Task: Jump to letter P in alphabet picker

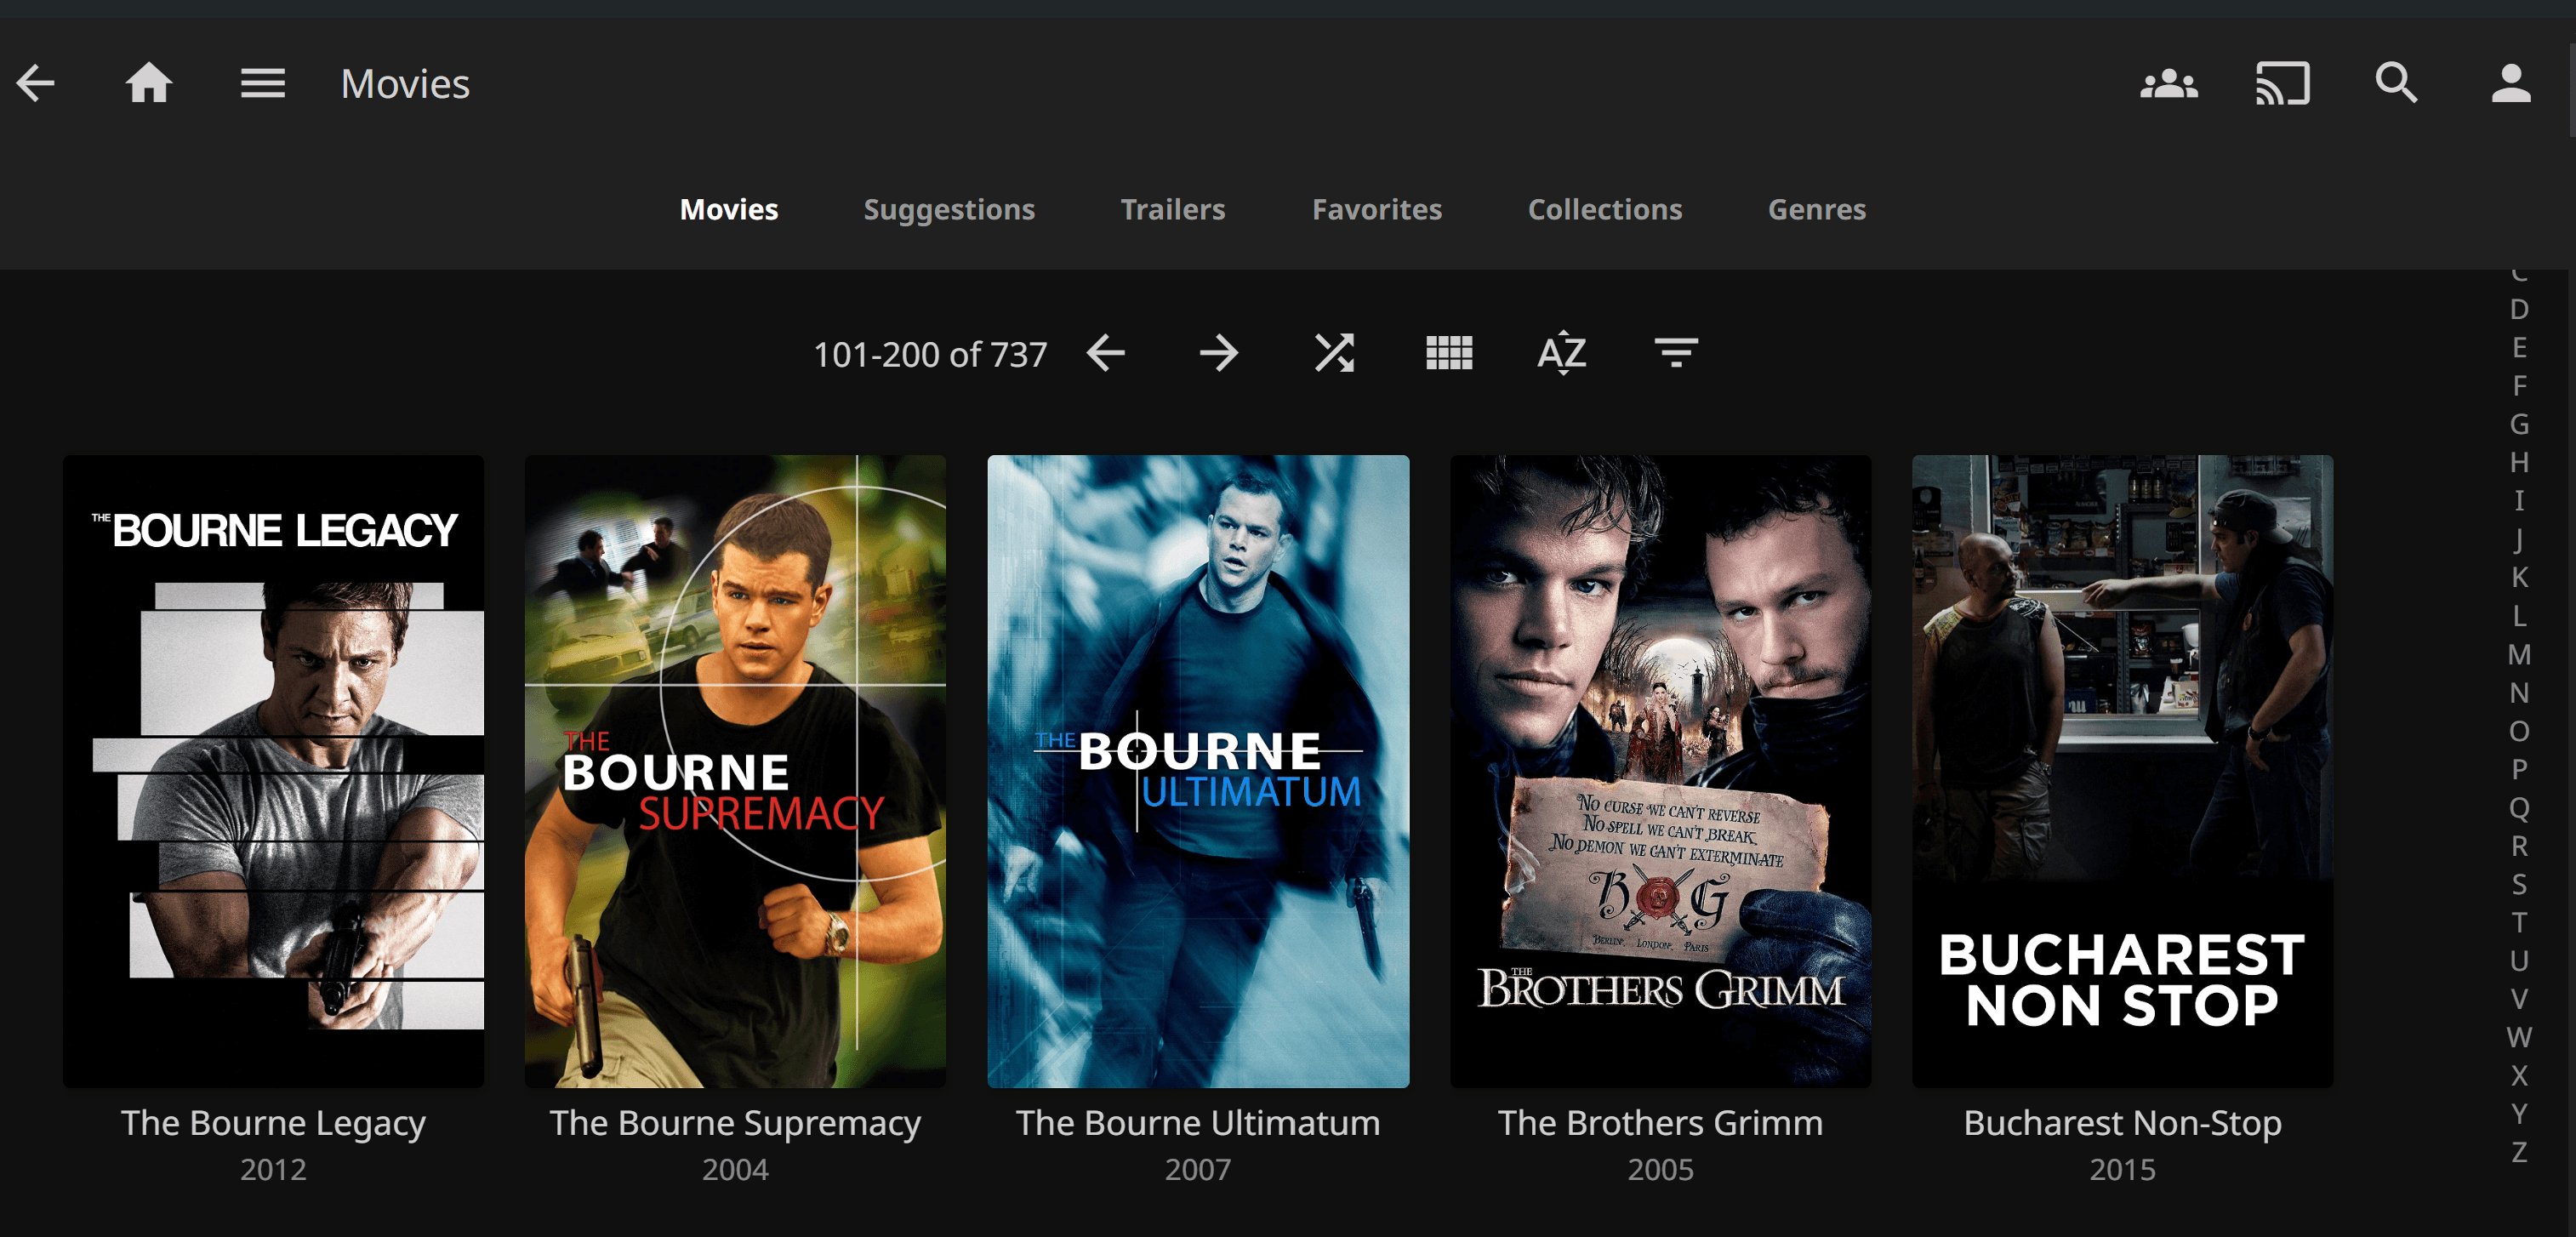Action: (x=2519, y=769)
